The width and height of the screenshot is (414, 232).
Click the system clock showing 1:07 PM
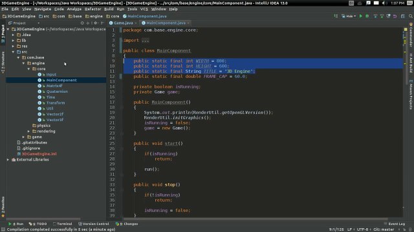397,3
